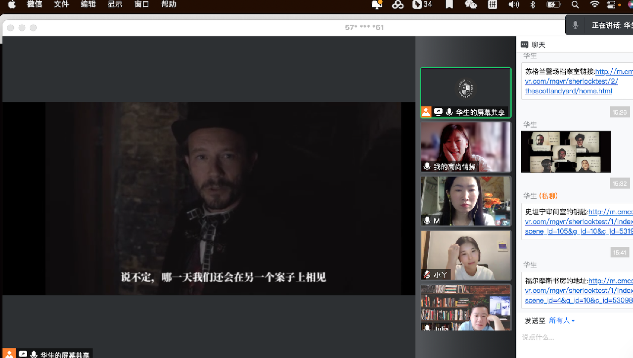633x358 pixels.
Task: Open the Wi-Fi menu
Action: click(x=595, y=4)
